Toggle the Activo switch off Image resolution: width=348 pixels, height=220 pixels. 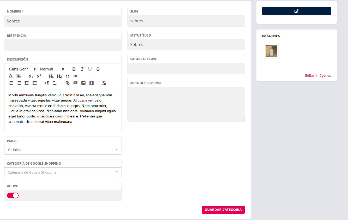tap(13, 195)
